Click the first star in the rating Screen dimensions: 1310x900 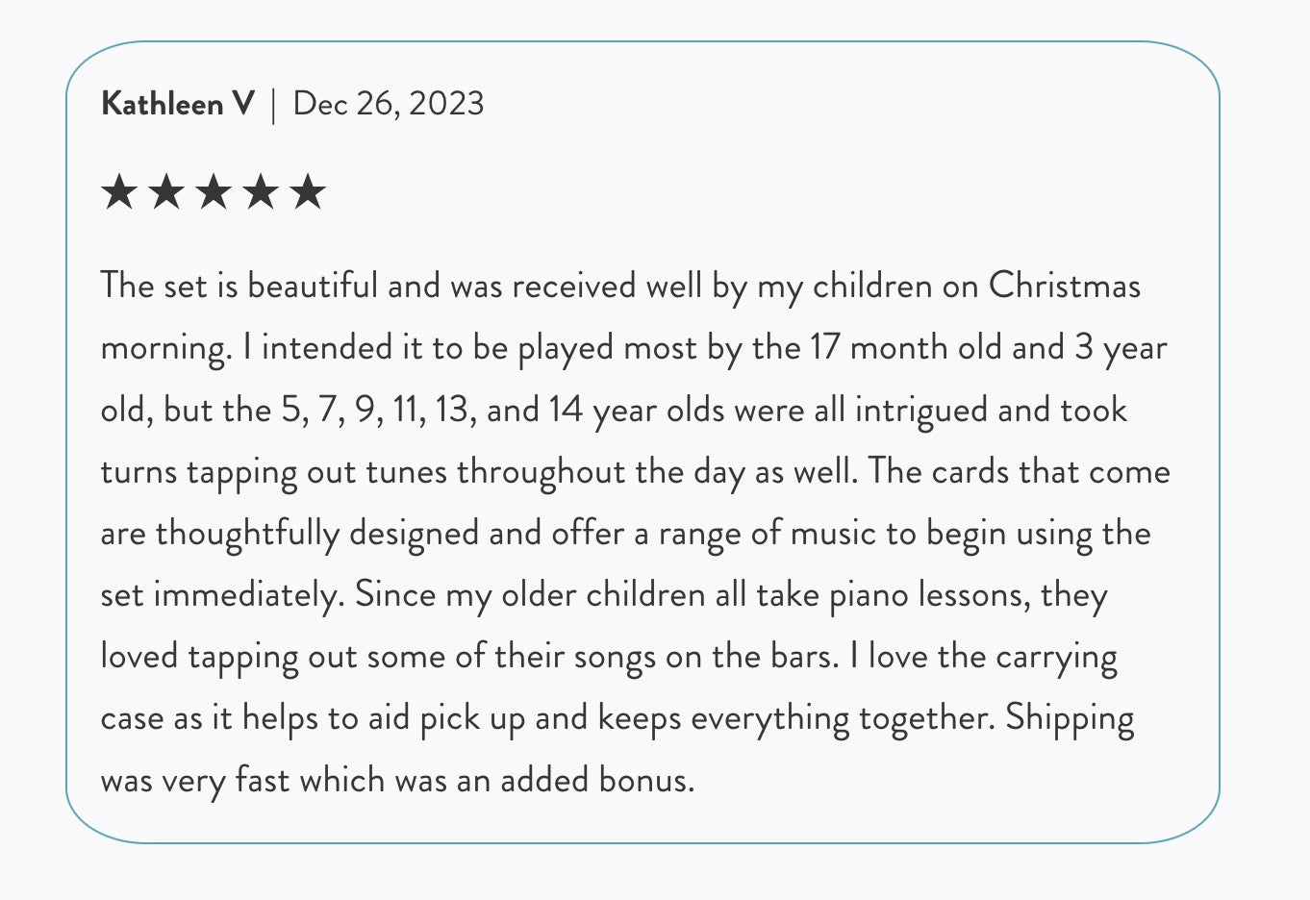119,192
